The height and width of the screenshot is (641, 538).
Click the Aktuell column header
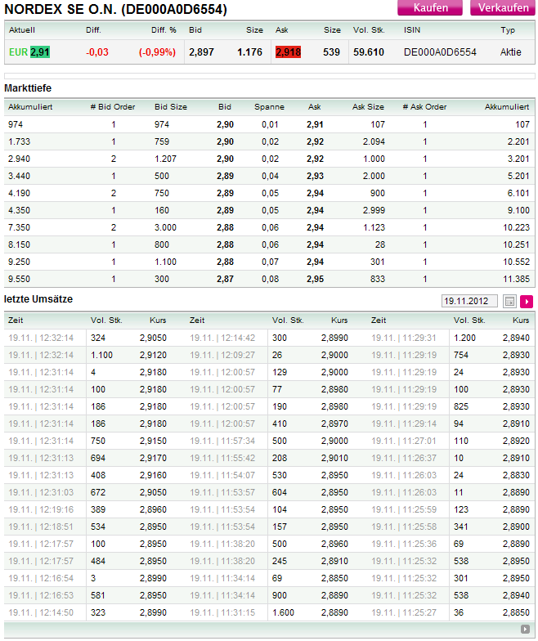21,29
